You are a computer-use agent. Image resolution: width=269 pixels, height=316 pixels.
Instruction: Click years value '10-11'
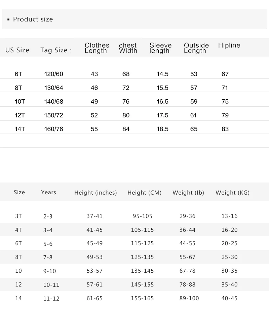(51, 285)
